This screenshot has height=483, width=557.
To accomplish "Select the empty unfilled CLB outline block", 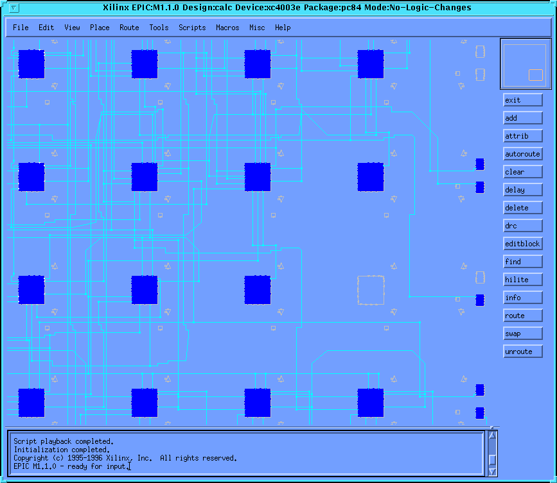I will (x=371, y=290).
